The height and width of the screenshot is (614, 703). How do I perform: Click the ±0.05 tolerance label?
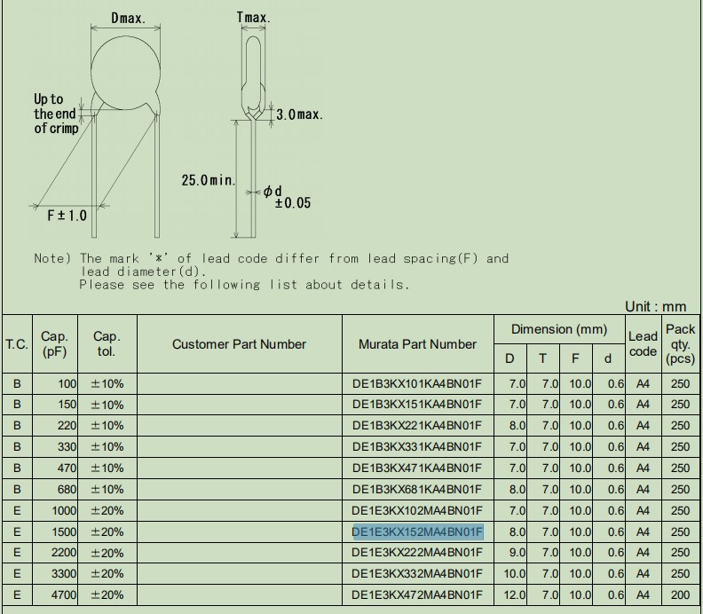pyautogui.click(x=292, y=203)
